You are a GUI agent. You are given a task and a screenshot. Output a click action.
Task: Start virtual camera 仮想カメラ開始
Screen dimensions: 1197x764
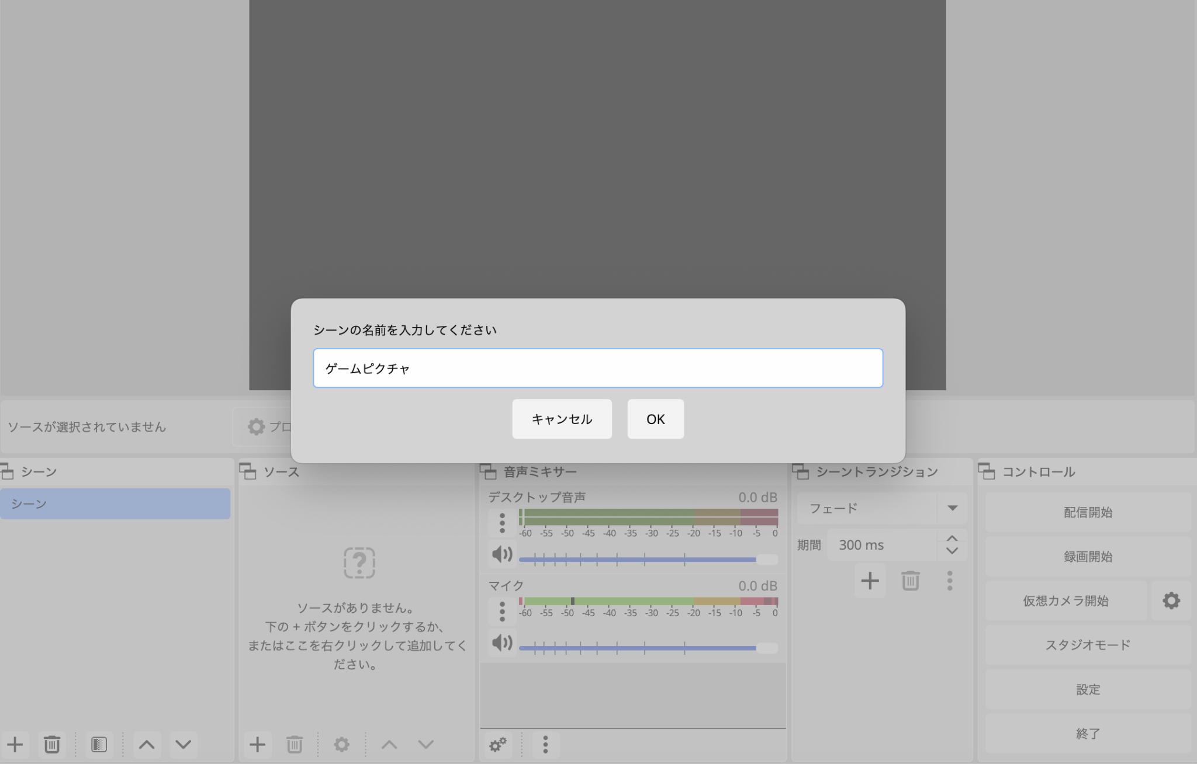[1065, 600]
